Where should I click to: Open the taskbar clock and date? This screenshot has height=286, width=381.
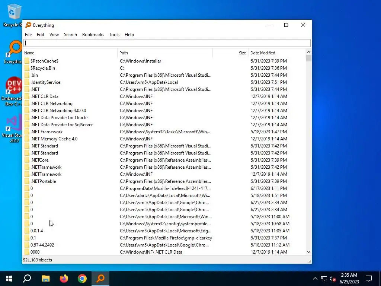coord(349,279)
